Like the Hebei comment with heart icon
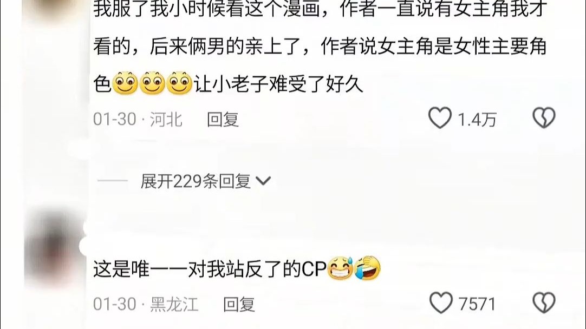 point(440,117)
